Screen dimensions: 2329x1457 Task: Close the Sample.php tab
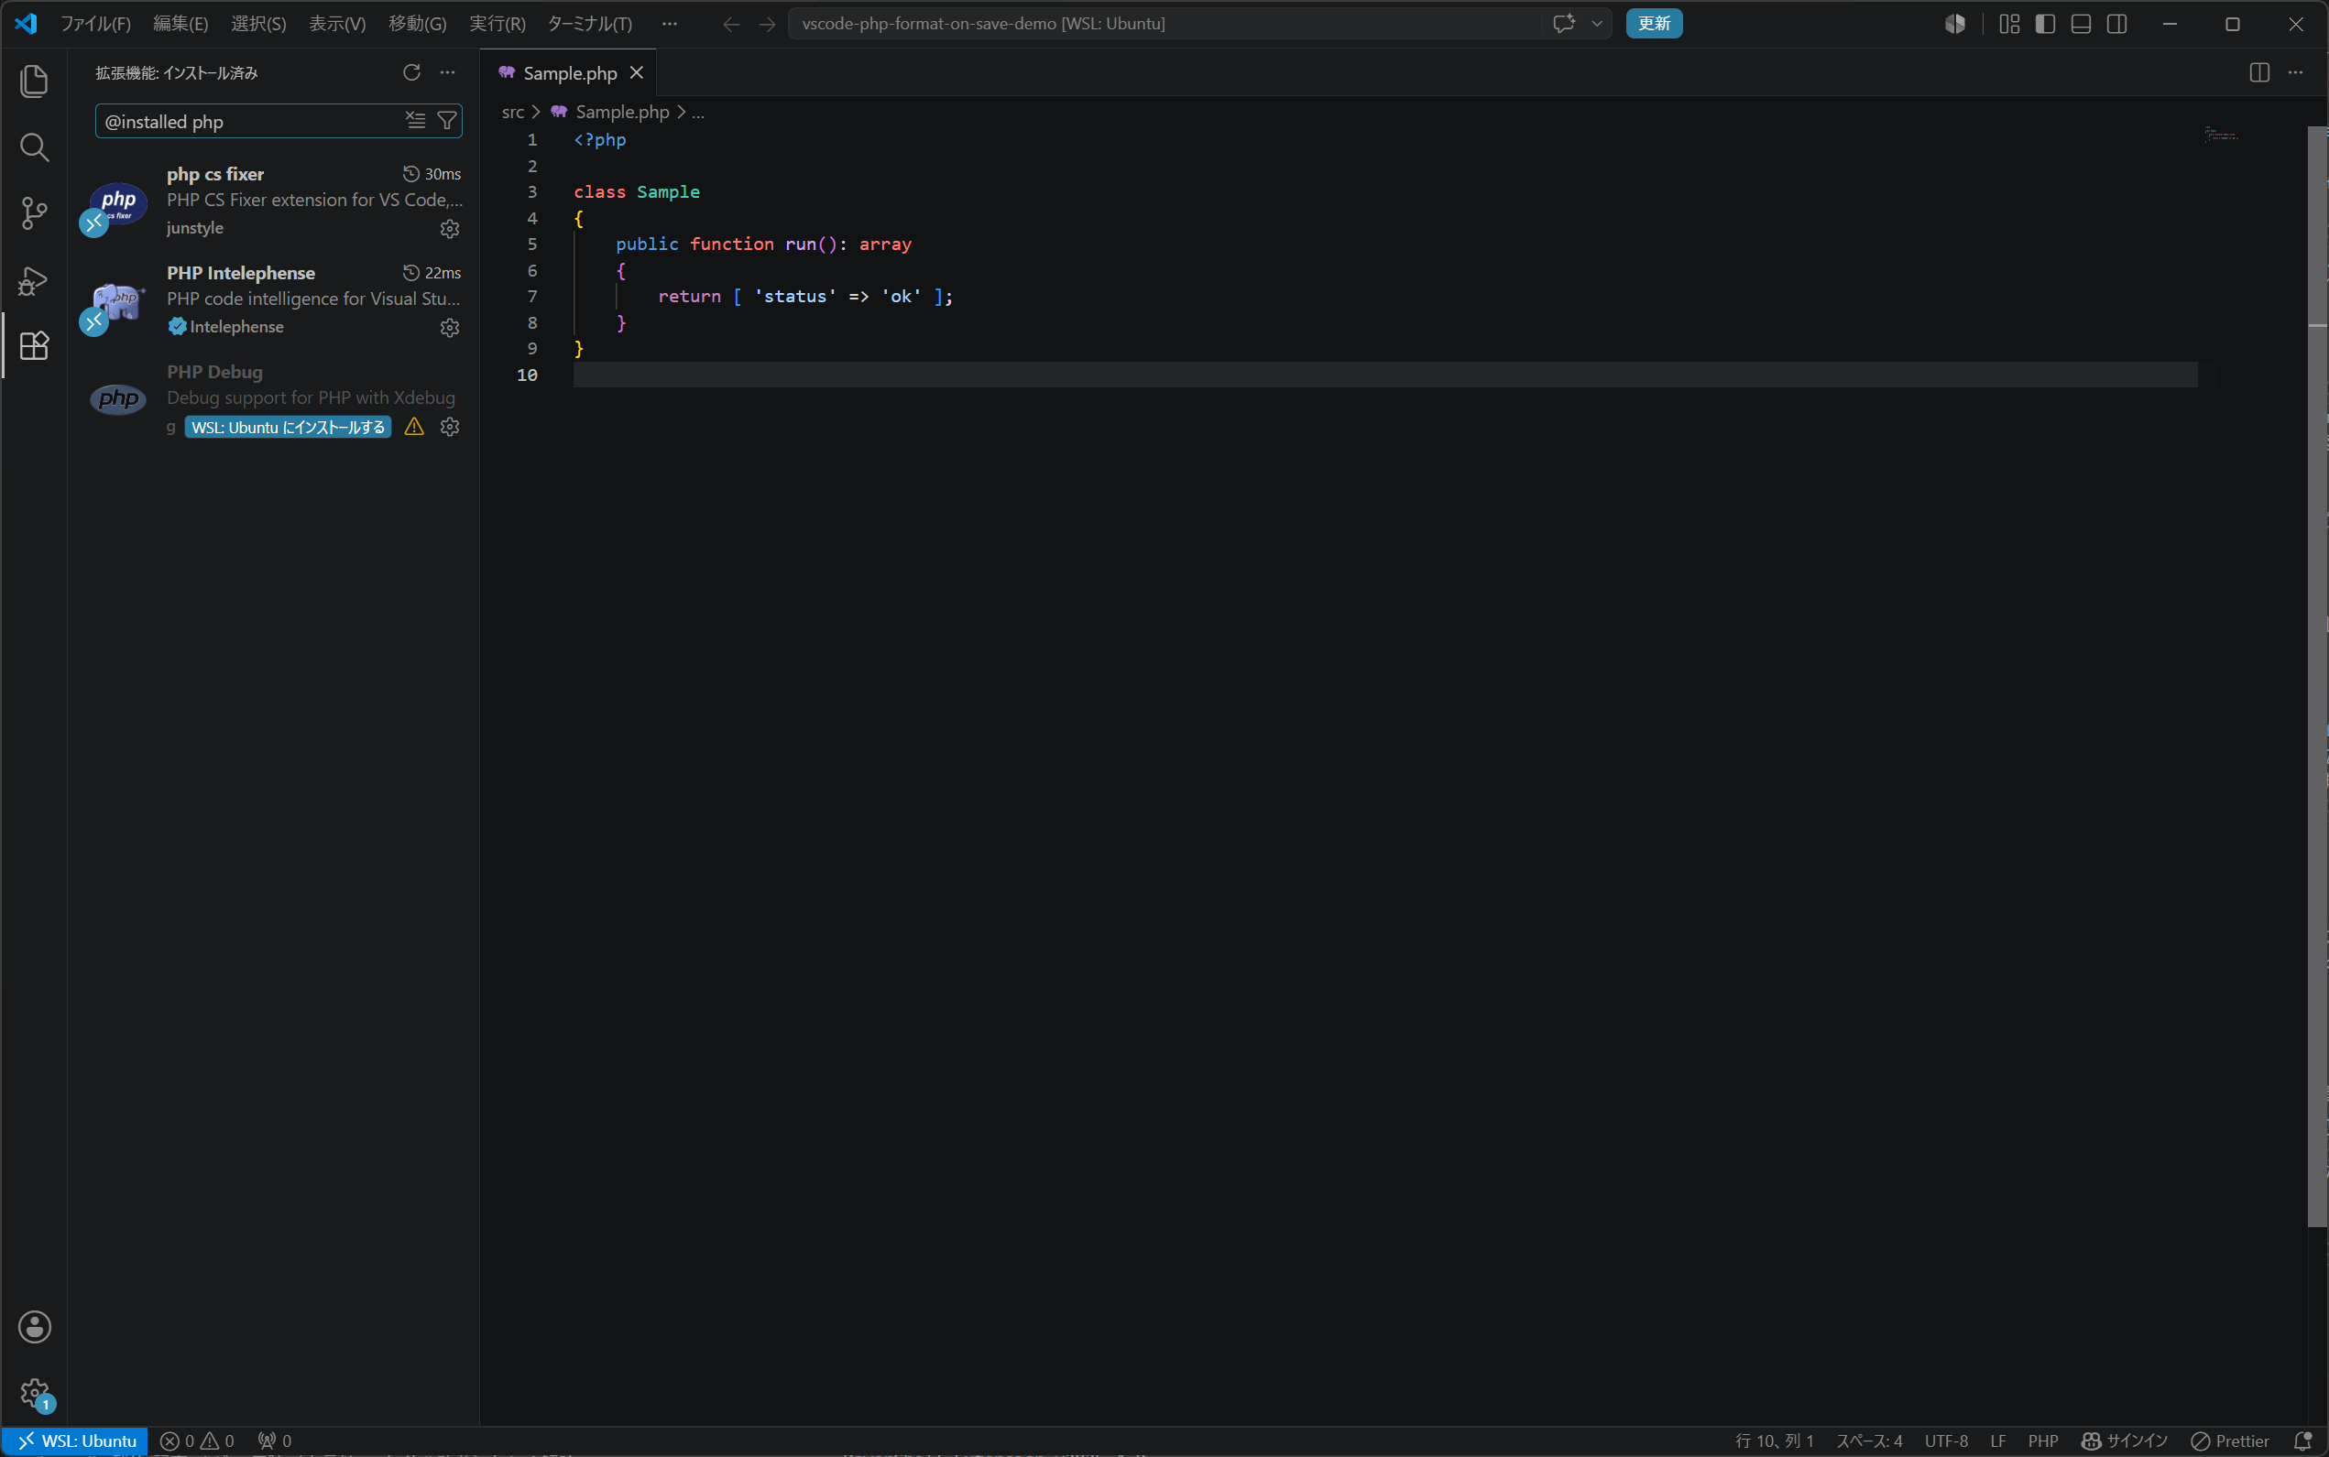(636, 72)
